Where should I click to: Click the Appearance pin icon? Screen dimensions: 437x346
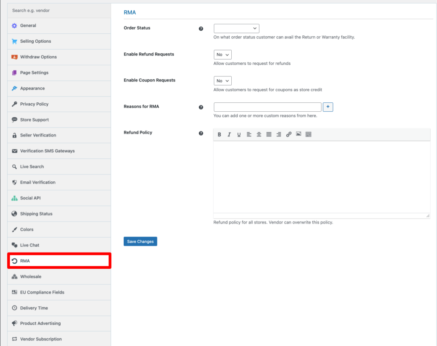(x=15, y=88)
